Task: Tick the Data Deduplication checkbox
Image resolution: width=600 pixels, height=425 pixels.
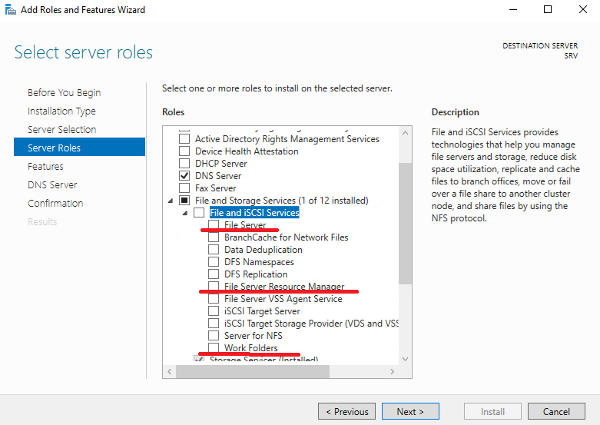Action: point(214,249)
